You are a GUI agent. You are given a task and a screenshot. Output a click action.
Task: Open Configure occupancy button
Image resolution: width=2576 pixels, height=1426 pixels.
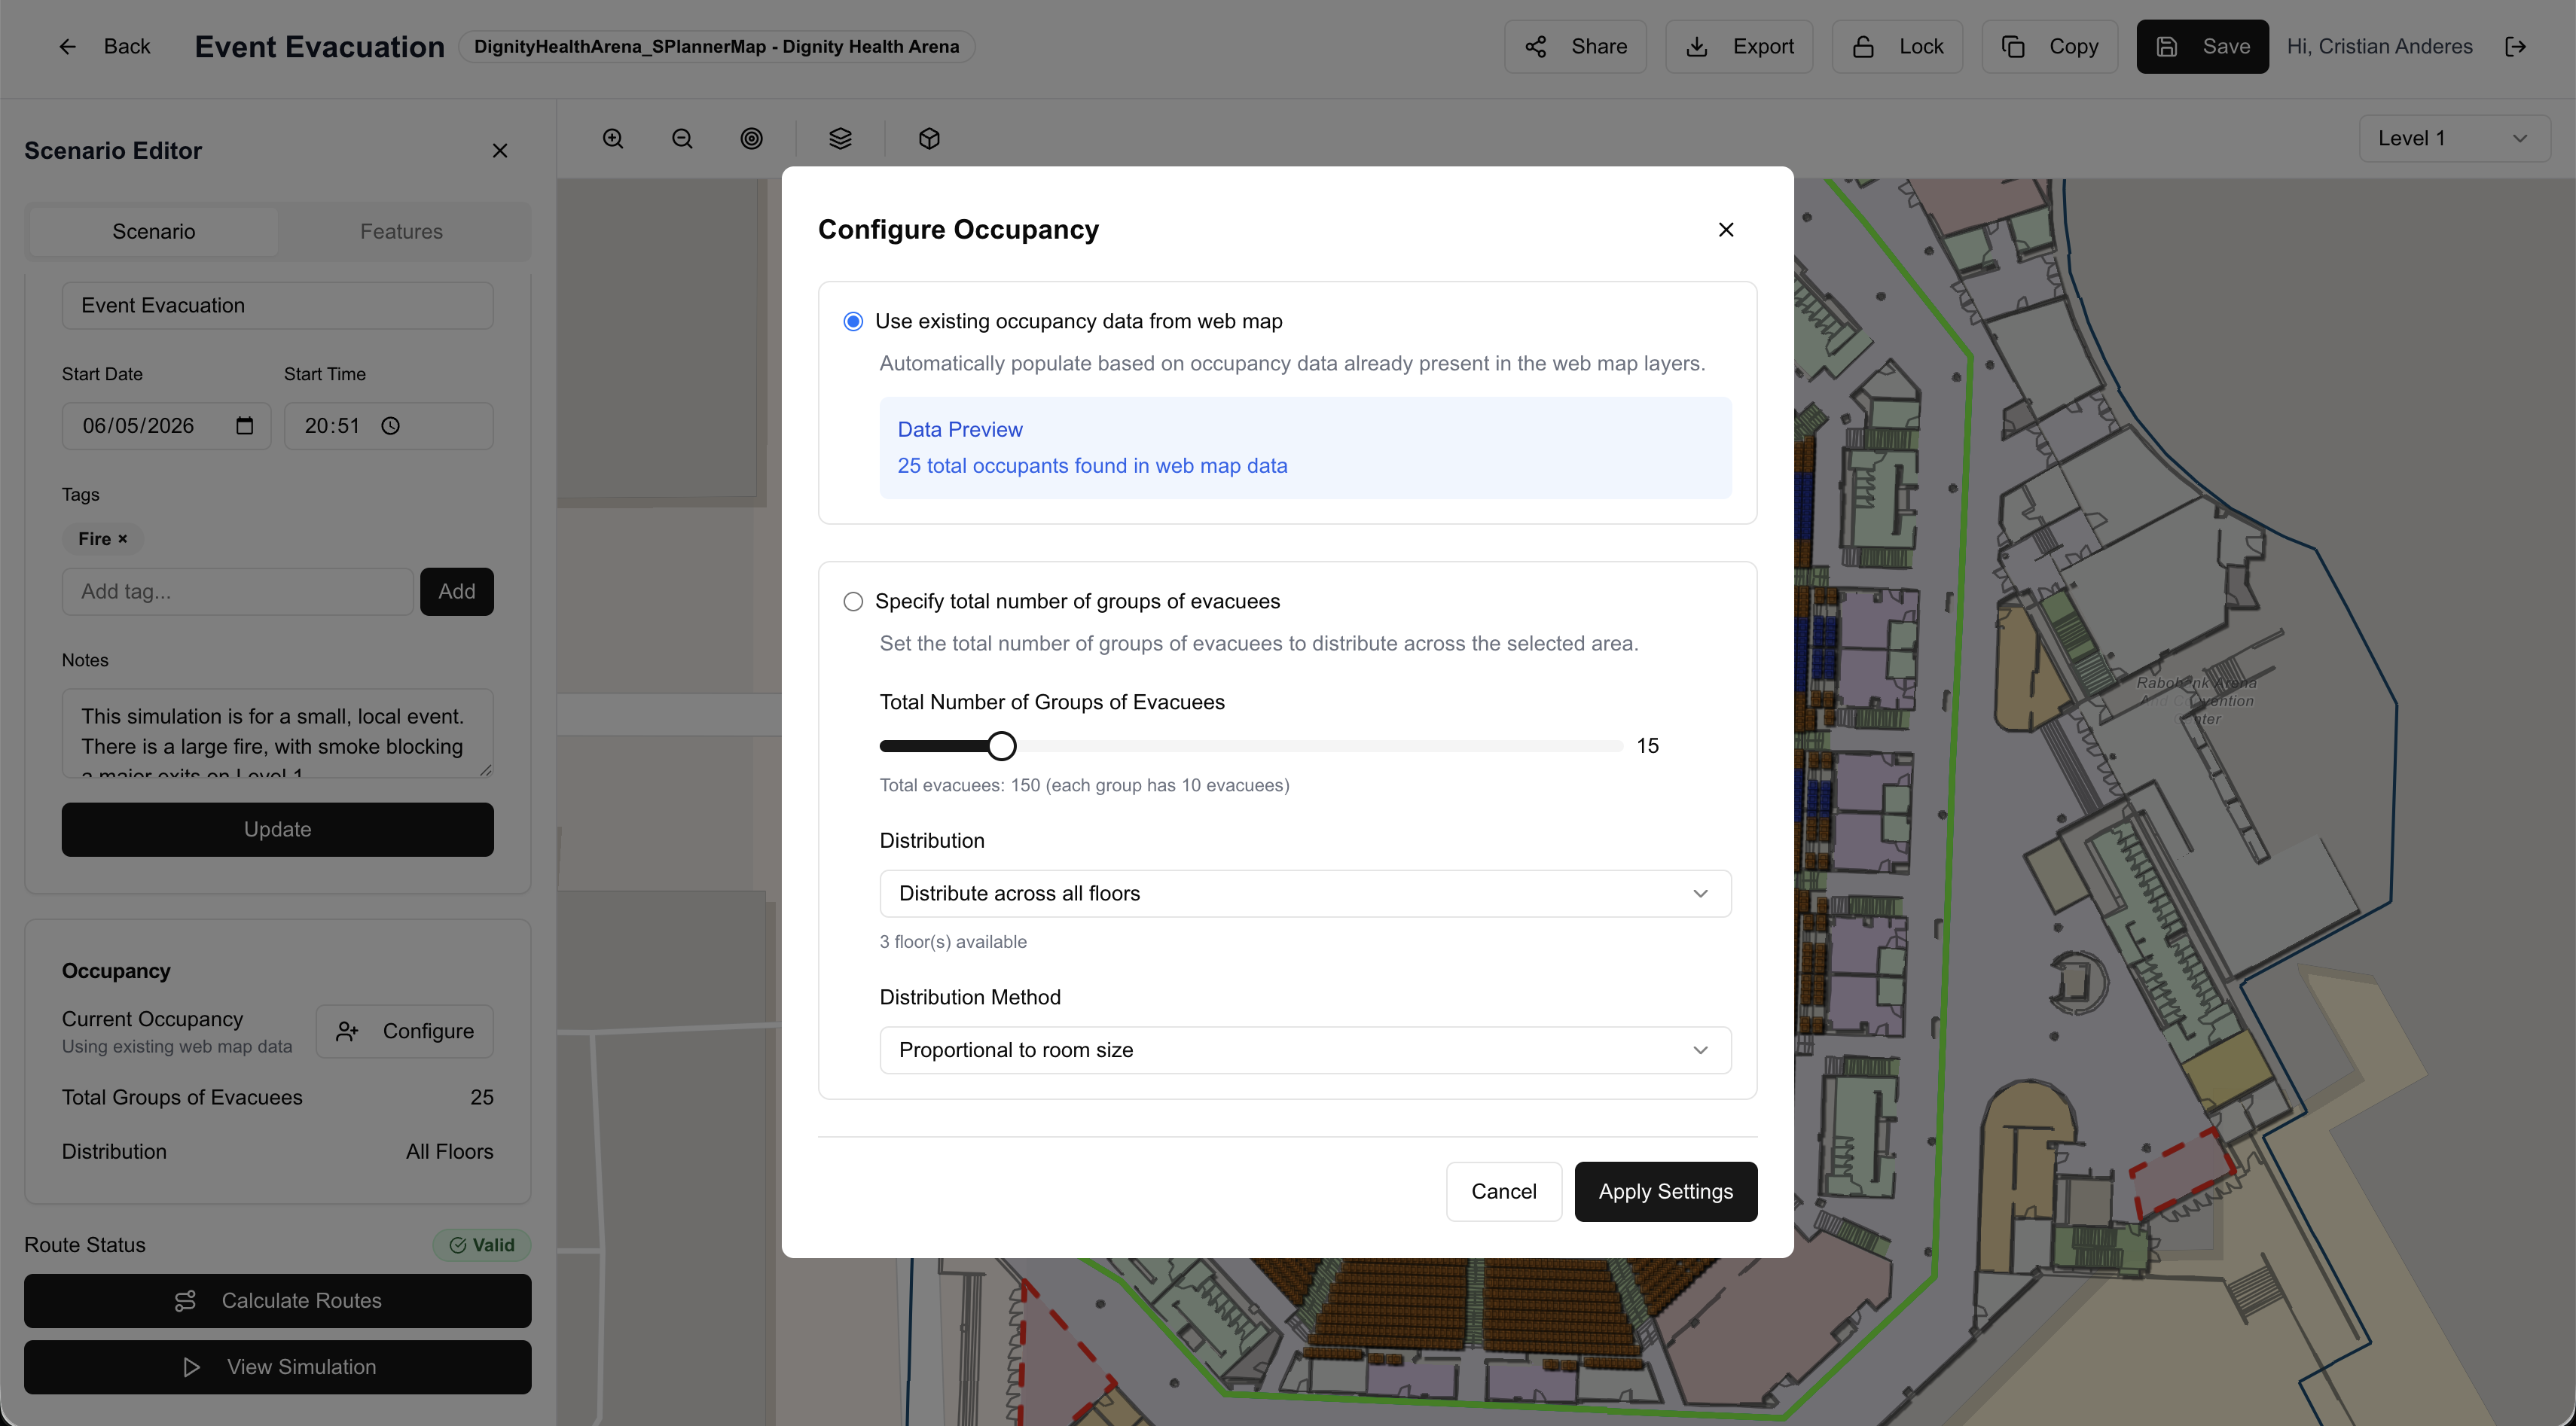click(x=404, y=1031)
